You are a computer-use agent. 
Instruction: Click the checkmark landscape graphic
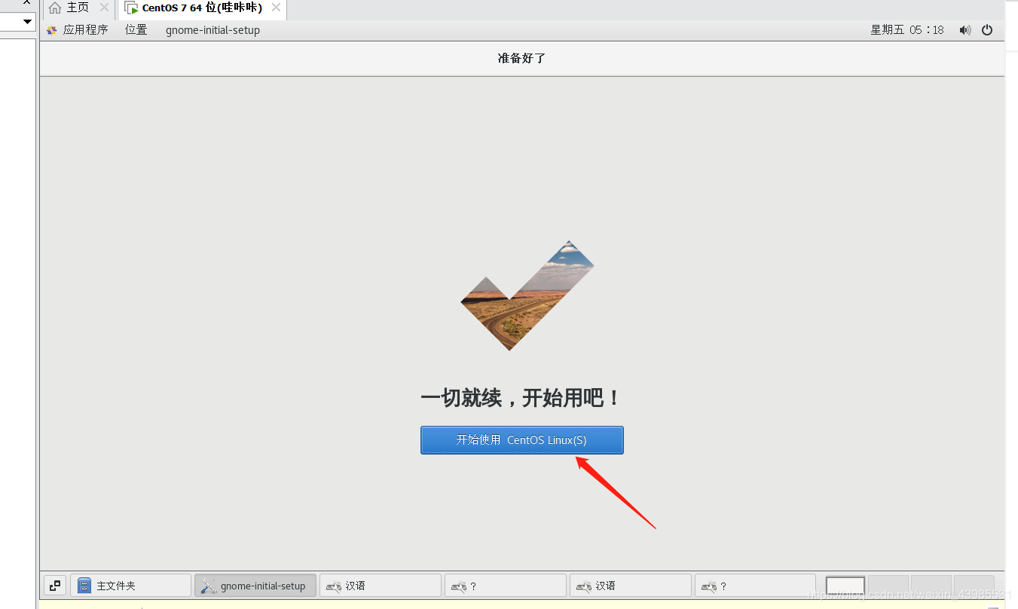coord(523,294)
